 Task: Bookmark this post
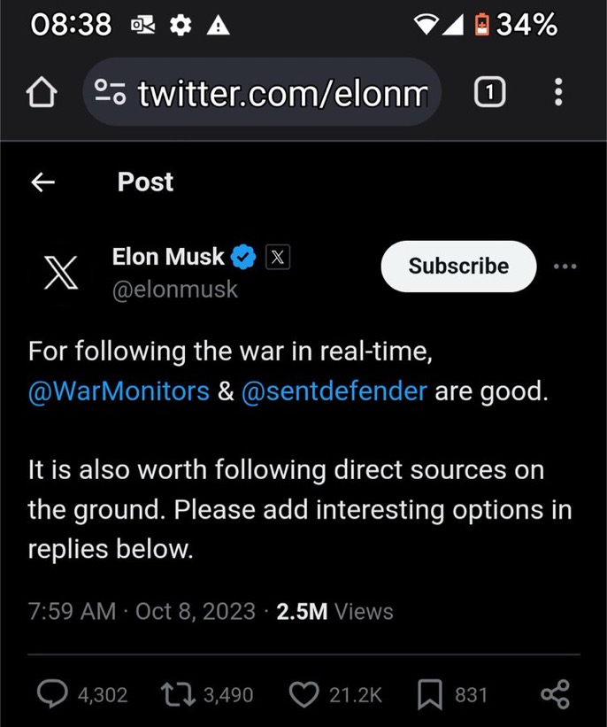(429, 694)
